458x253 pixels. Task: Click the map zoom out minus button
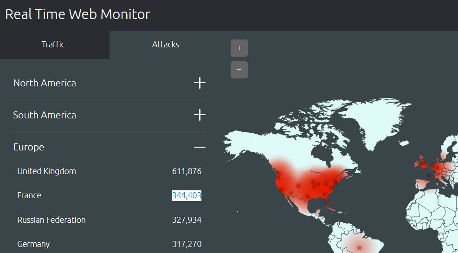pyautogui.click(x=239, y=70)
